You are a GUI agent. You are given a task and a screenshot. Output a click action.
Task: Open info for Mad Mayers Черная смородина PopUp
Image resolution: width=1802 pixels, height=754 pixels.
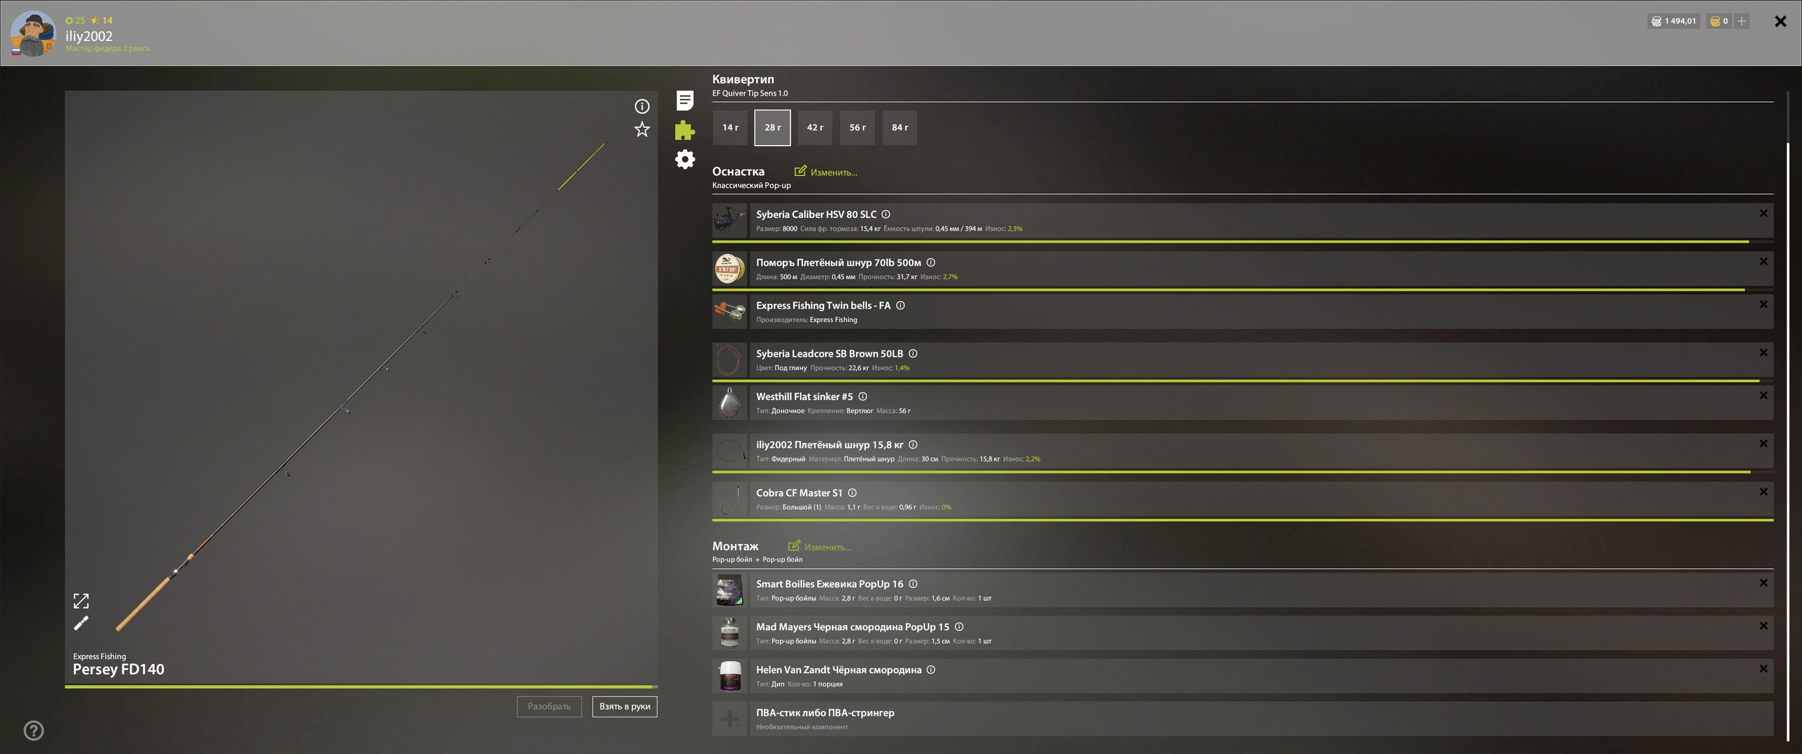coord(959,627)
